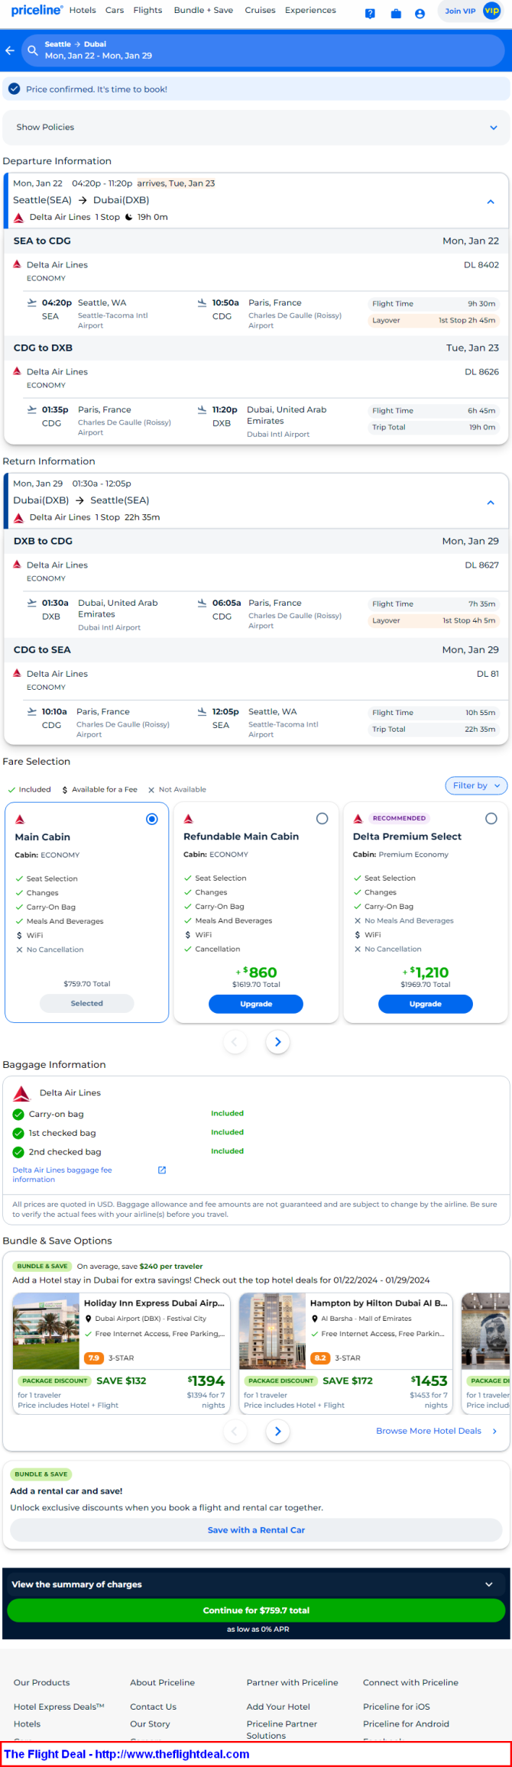
Task: Click $1394 Holiday Inn package price
Action: (206, 1381)
